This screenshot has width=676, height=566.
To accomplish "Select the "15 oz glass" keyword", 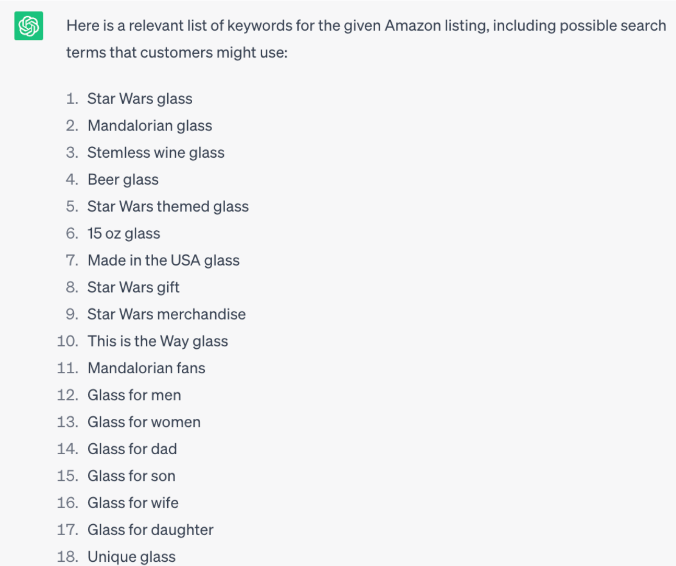I will click(123, 233).
